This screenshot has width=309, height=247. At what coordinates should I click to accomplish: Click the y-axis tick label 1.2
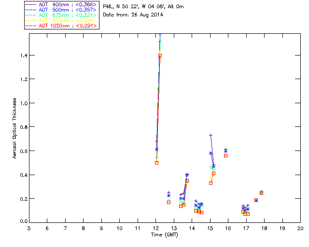click(x=24, y=79)
